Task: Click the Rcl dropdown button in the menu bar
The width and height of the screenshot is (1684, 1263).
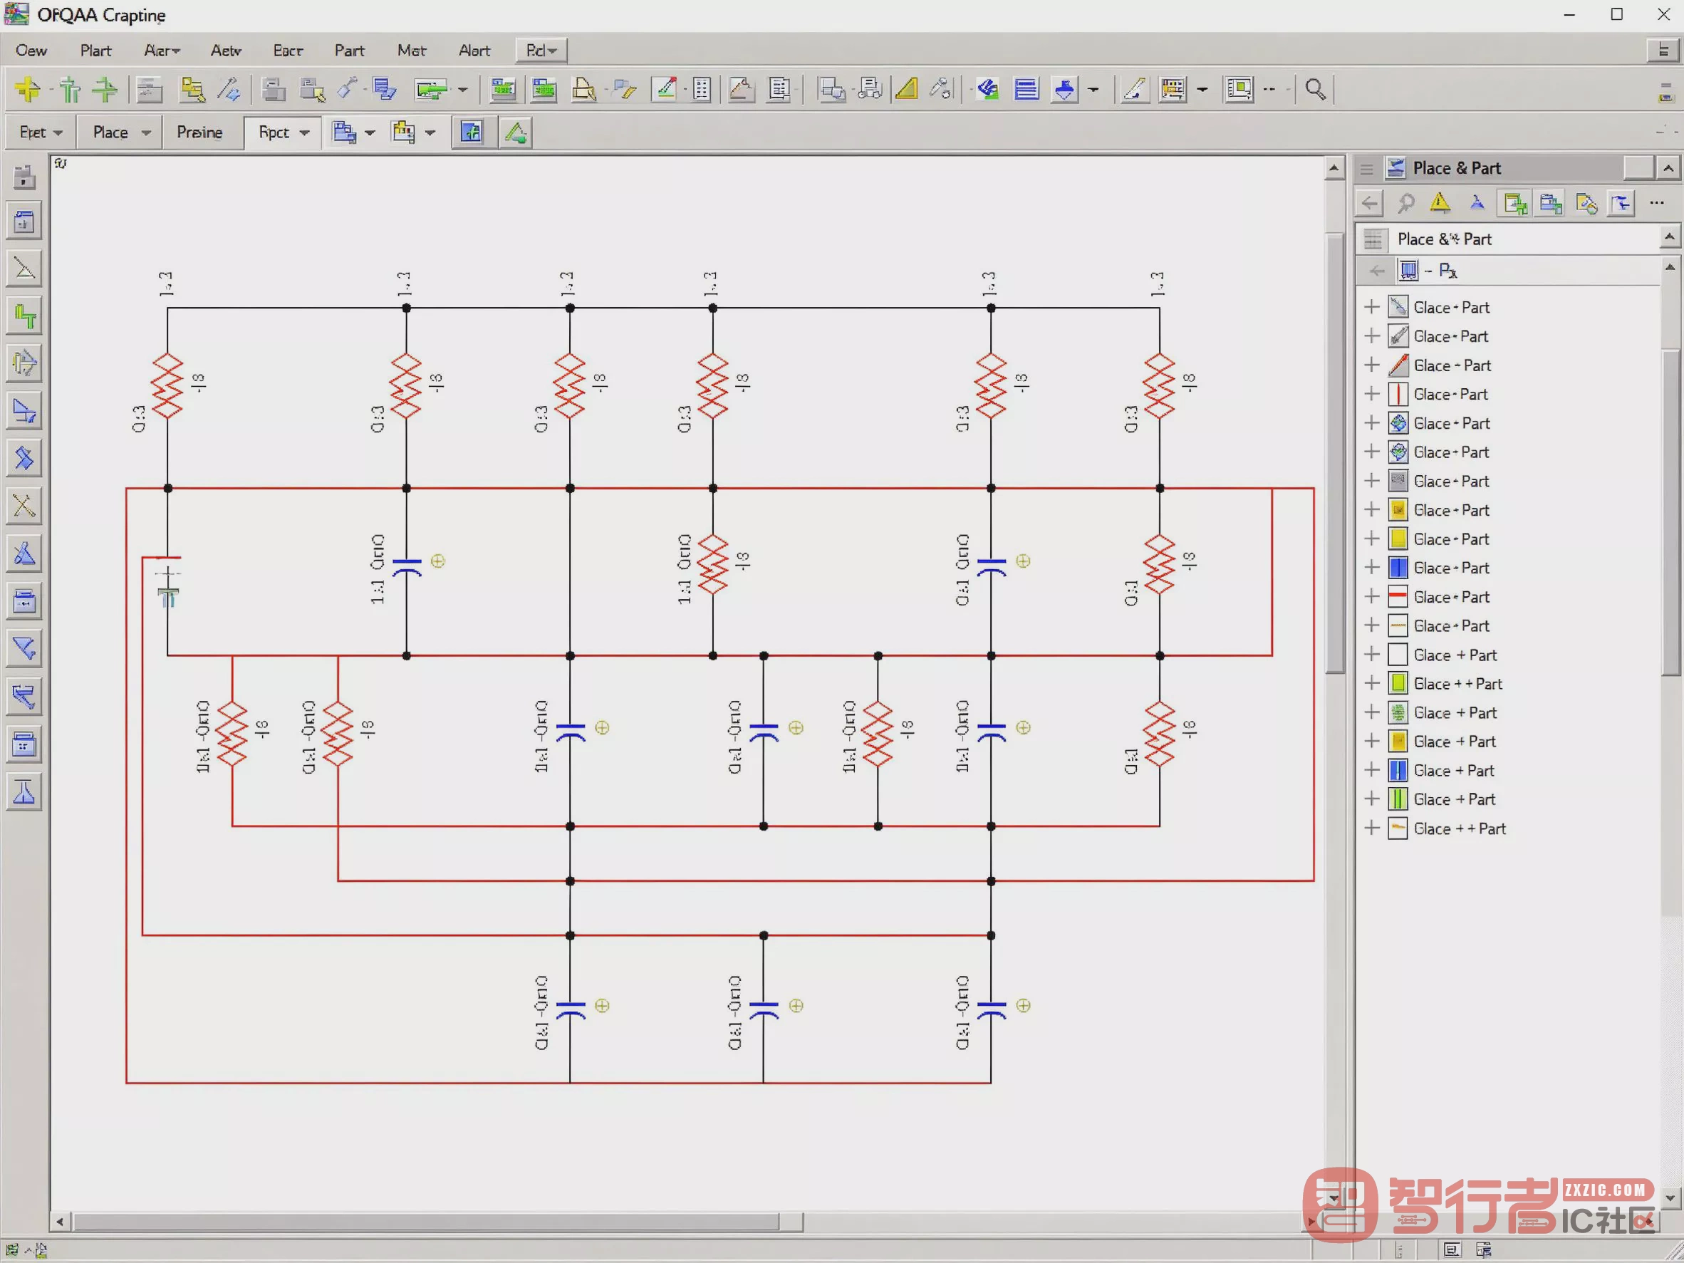Action: [x=541, y=51]
